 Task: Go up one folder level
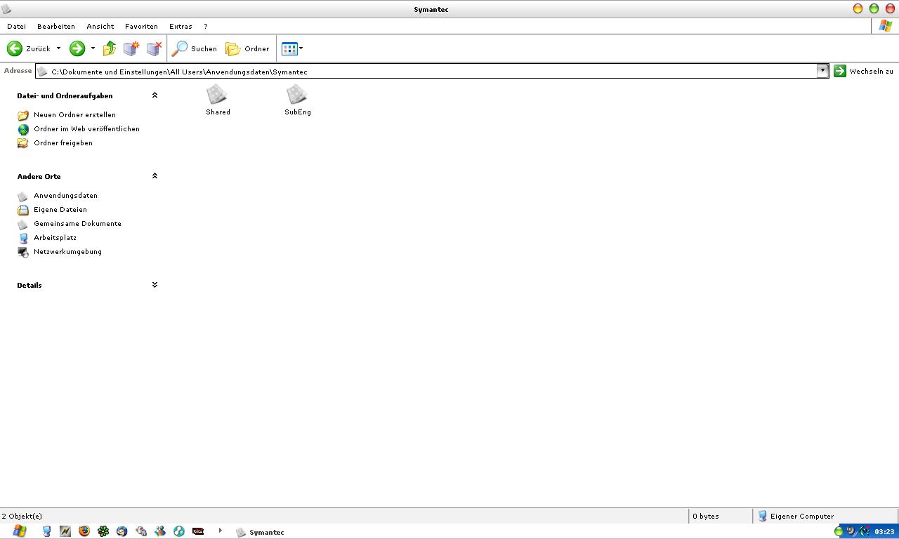coord(110,48)
